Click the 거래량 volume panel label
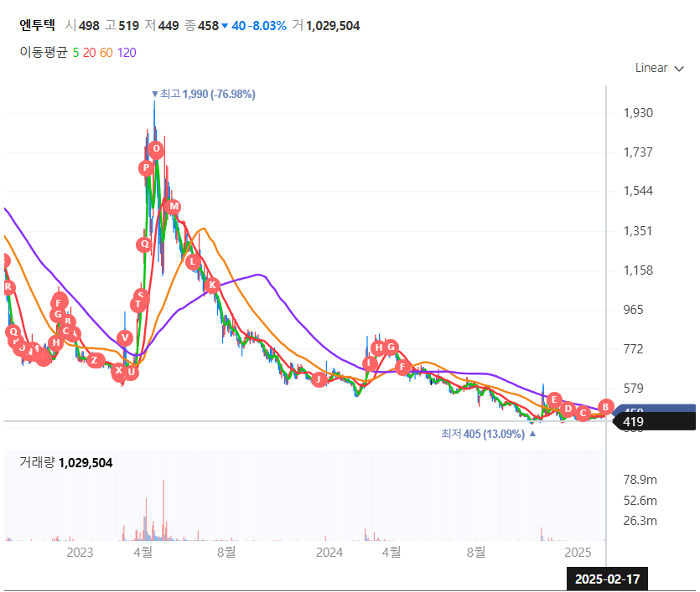 pyautogui.click(x=39, y=461)
